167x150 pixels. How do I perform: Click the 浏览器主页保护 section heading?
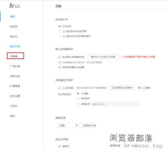point(64,80)
